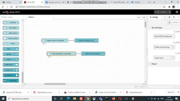Select the chart palette node

(x=11, y=59)
